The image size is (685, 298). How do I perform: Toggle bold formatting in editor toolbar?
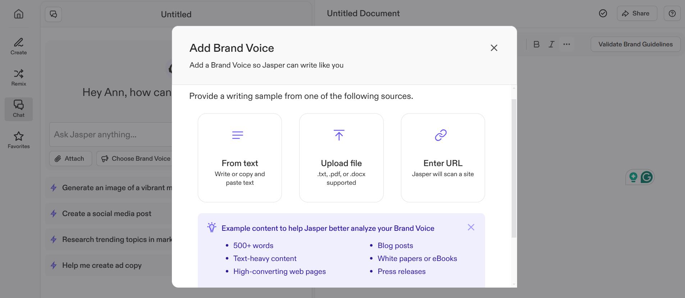click(536, 44)
